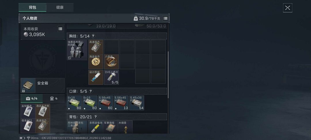
Task: Select the 海盗金币 pirate gold coin item
Action: pyautogui.click(x=96, y=62)
